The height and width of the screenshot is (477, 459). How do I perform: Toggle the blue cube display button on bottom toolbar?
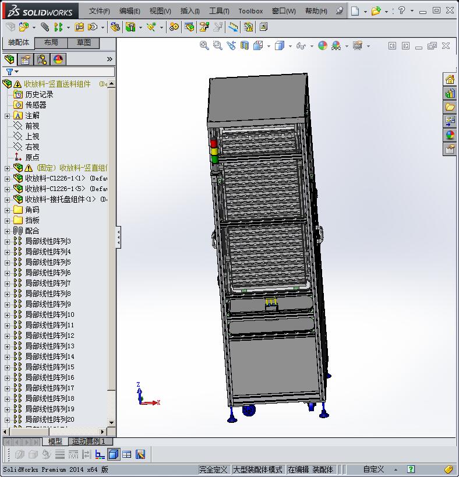113,454
